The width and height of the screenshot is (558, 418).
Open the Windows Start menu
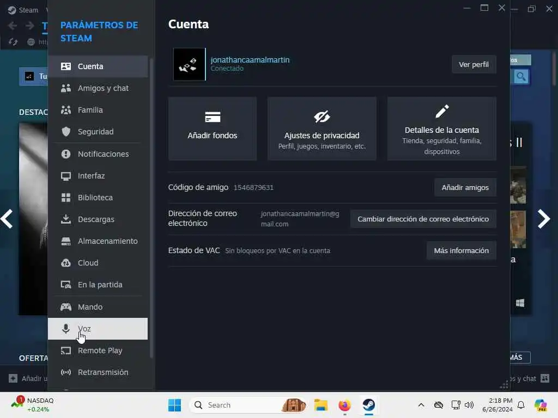[x=174, y=405]
